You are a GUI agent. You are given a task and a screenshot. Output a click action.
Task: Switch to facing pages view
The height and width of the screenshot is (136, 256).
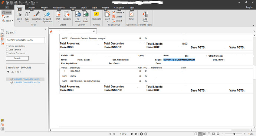204,134
